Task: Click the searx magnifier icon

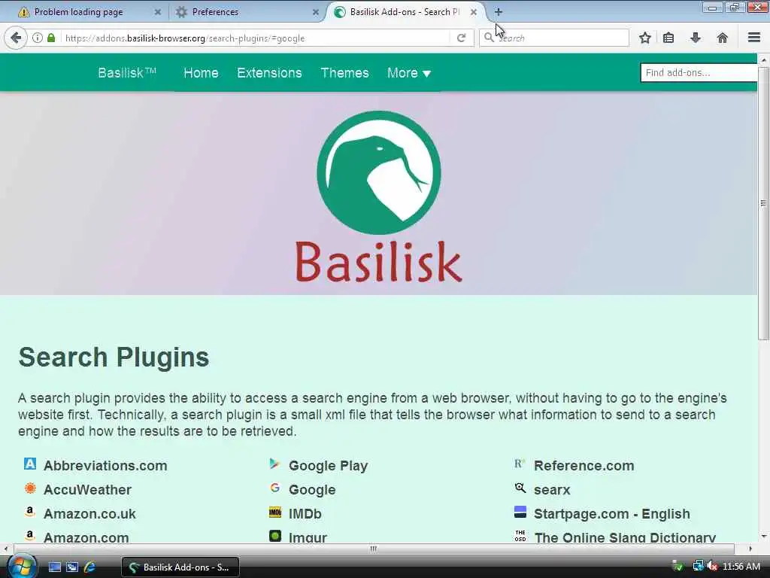Action: click(520, 488)
